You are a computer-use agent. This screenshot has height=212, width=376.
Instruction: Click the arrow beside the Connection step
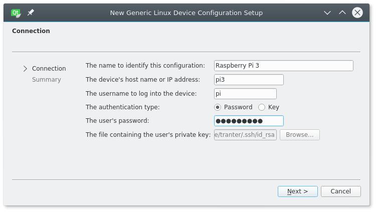point(25,69)
